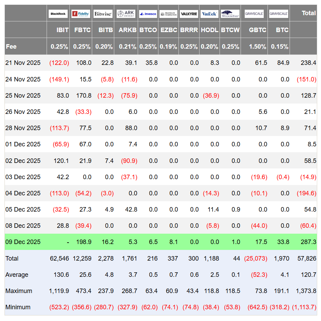Click the BlackRock logo

pyautogui.click(x=58, y=14)
